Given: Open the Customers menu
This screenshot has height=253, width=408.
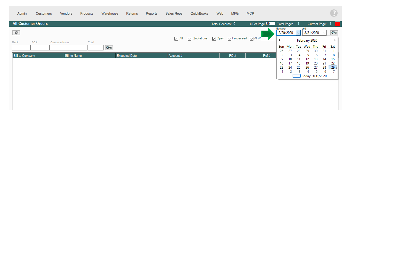Looking at the screenshot, I should point(44,14).
